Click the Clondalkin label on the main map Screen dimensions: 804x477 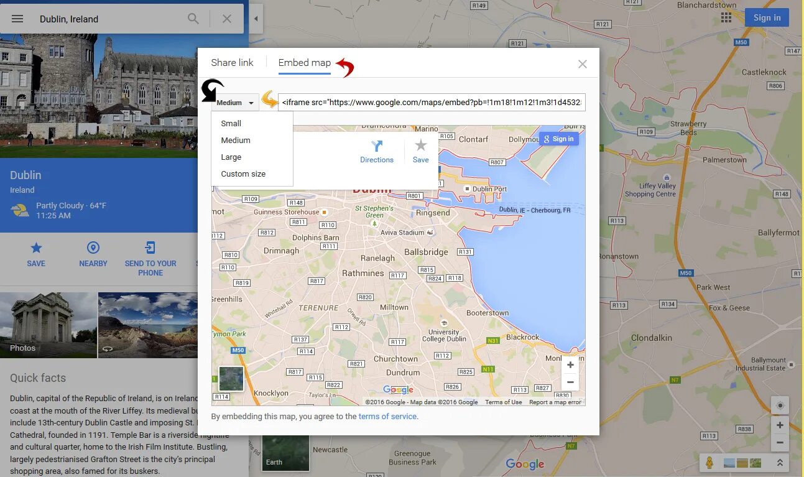coord(652,338)
